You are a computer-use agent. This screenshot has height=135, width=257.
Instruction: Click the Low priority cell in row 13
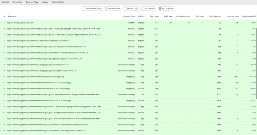143,95
